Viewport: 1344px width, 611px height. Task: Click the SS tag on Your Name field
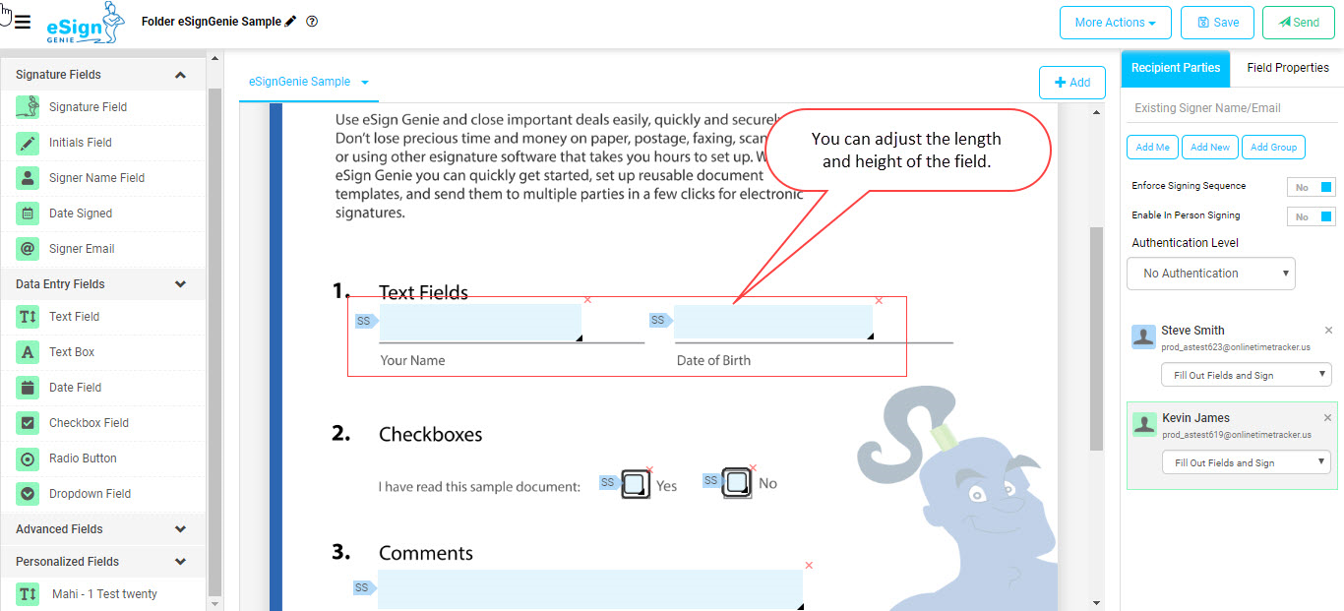click(366, 321)
